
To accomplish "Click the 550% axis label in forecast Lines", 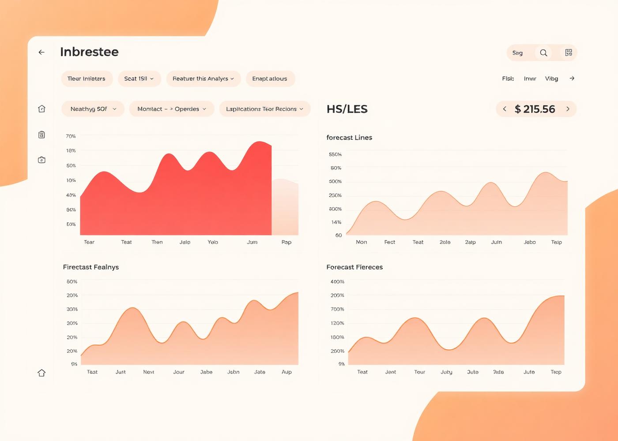I will 335,155.
